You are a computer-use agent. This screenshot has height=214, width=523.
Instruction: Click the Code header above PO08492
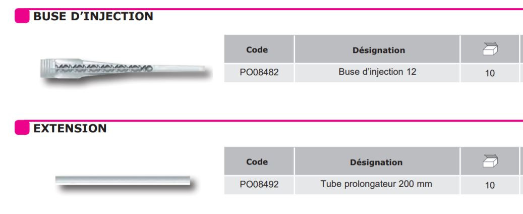tap(257, 162)
